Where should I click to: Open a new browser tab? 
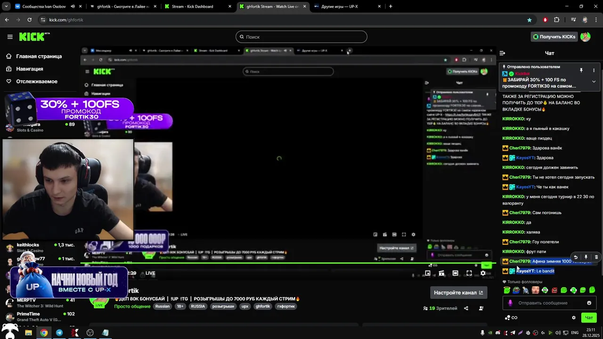(391, 7)
